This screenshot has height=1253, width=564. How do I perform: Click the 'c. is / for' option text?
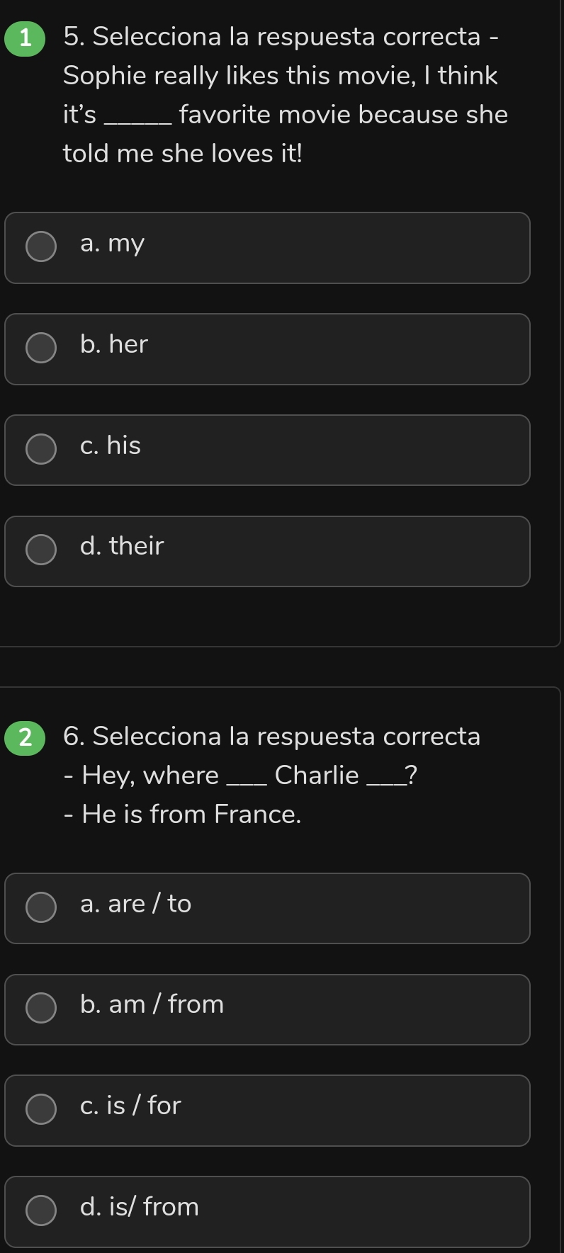pyautogui.click(x=131, y=1106)
